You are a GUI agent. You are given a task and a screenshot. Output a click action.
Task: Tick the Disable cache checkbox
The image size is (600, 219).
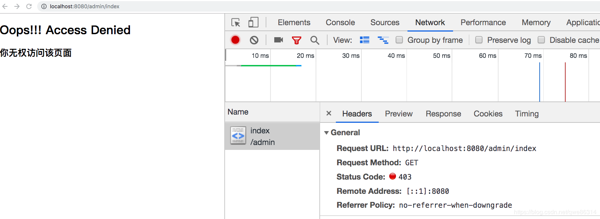click(541, 40)
